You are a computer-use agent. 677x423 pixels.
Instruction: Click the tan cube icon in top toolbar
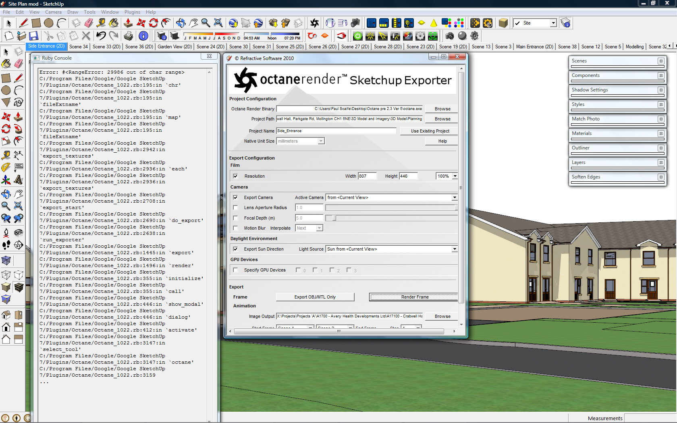click(x=503, y=23)
